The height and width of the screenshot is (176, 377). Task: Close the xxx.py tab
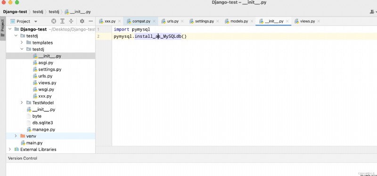(x=119, y=21)
